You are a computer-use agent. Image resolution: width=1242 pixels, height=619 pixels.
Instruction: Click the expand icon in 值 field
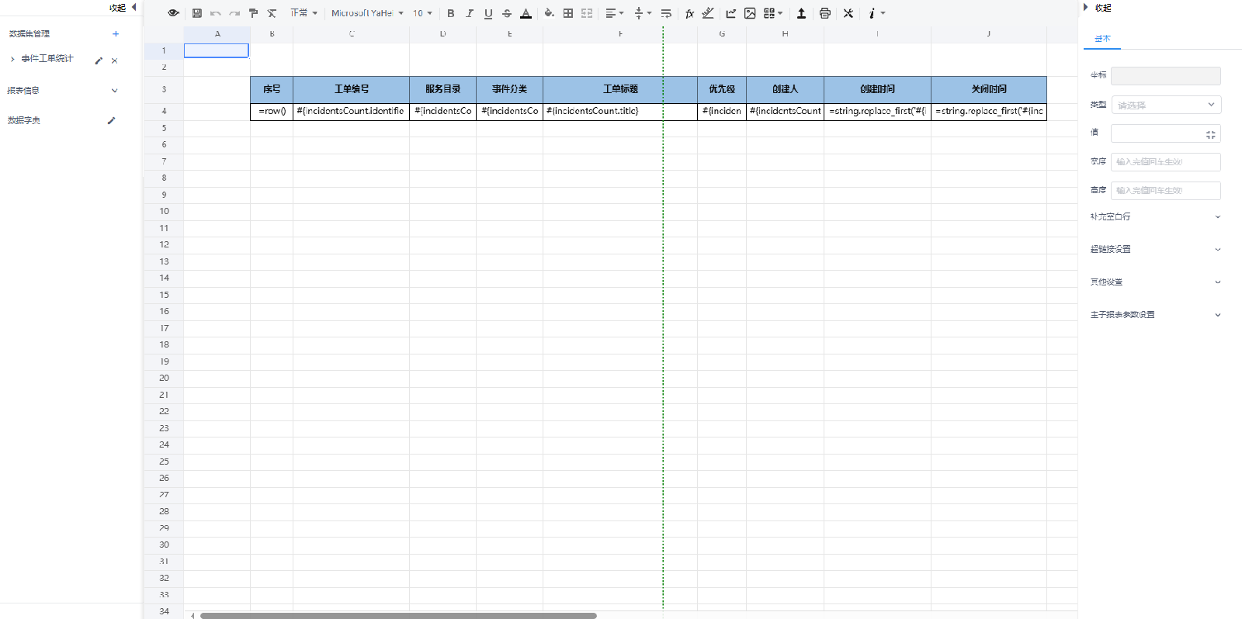1210,134
